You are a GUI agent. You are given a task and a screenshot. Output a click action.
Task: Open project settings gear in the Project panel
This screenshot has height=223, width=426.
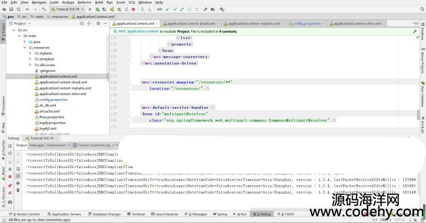[98, 24]
